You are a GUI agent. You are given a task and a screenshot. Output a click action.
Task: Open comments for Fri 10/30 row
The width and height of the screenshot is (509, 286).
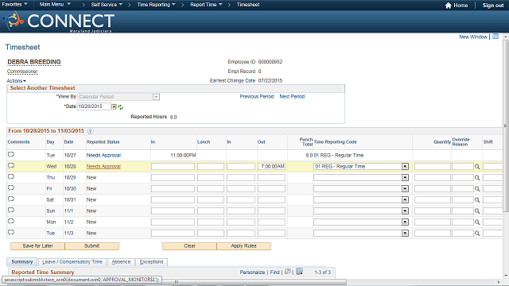(x=11, y=187)
